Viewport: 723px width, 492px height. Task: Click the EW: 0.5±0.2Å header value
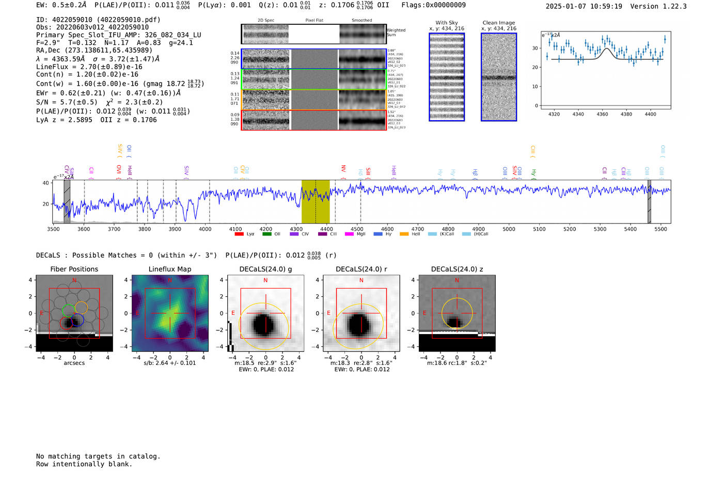coord(61,5)
